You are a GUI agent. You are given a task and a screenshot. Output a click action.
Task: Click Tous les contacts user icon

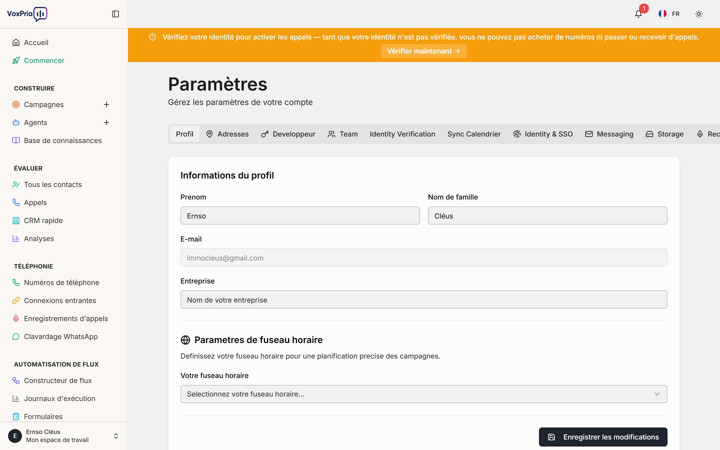click(x=16, y=184)
